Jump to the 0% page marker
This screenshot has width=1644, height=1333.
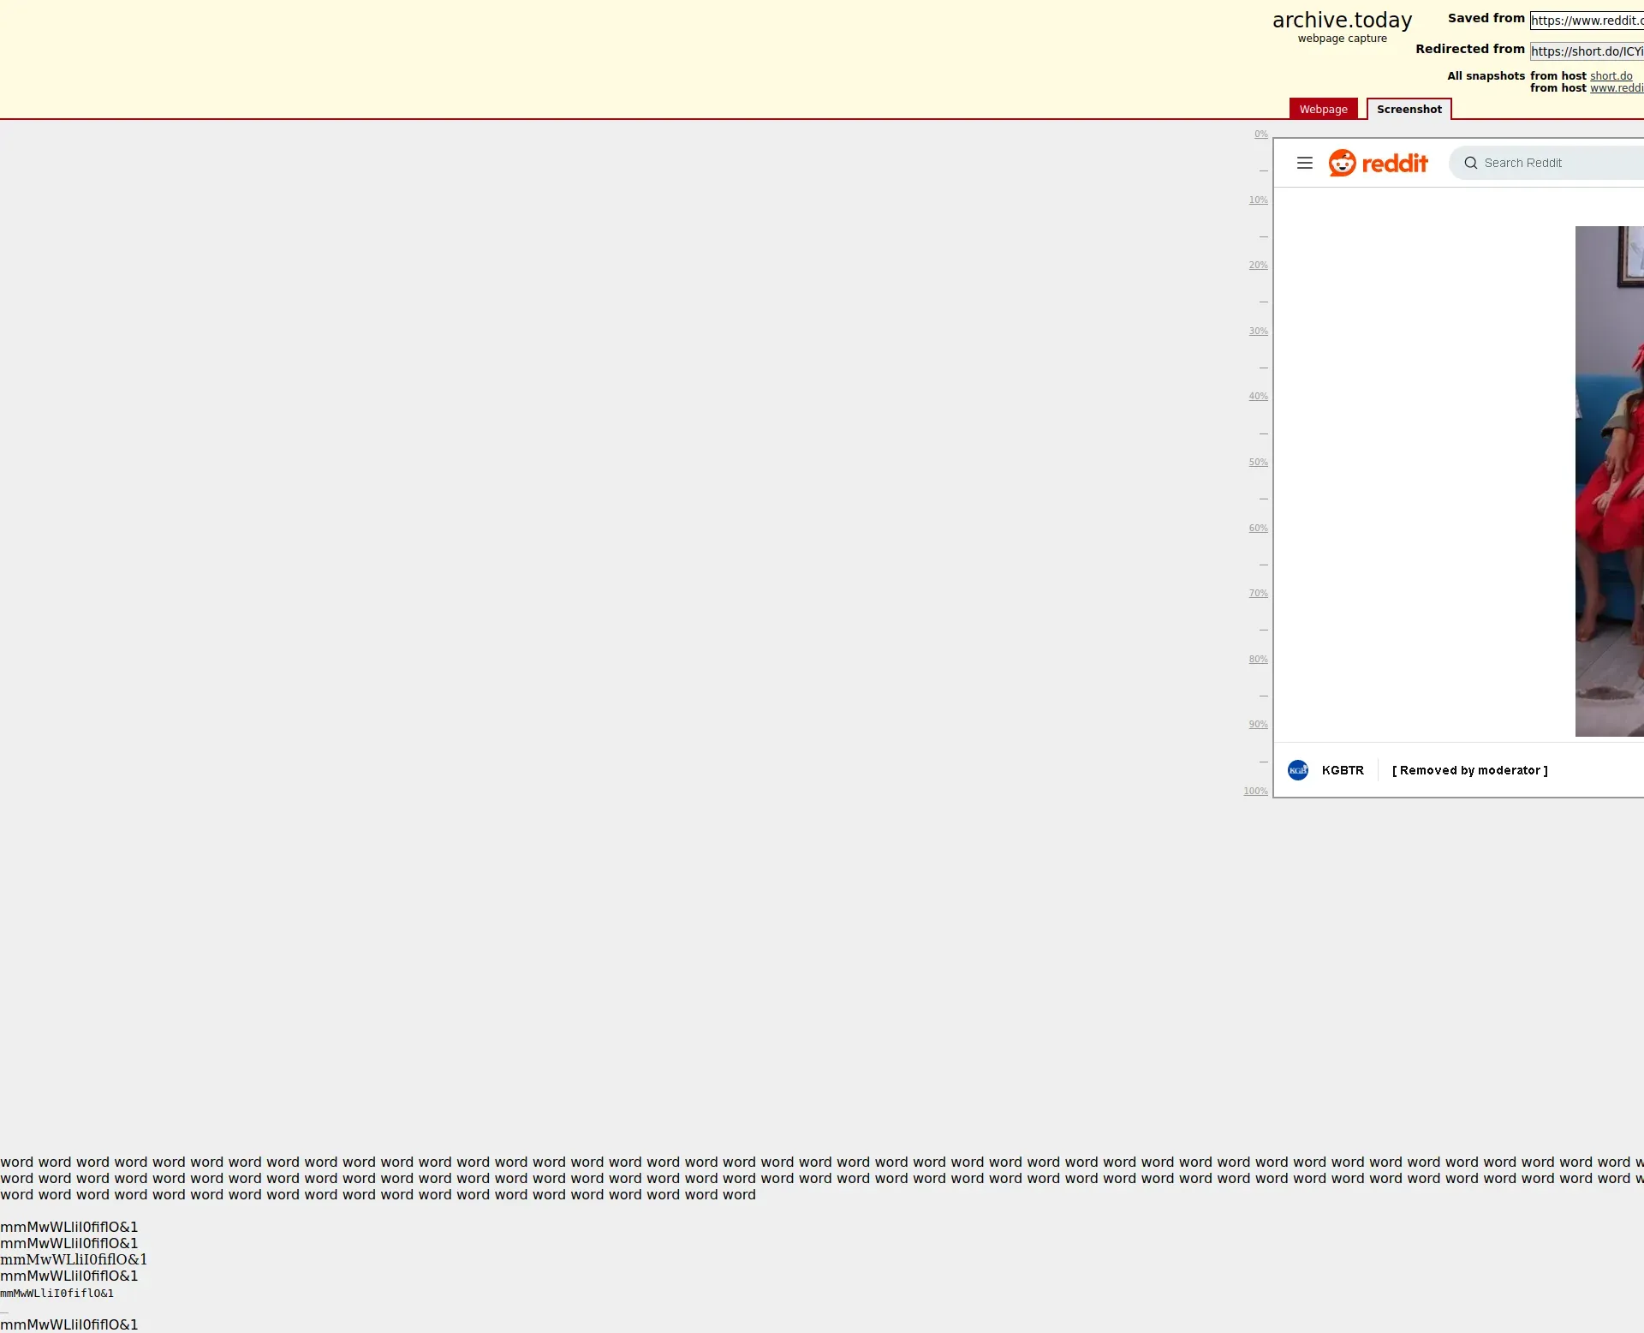click(x=1260, y=134)
